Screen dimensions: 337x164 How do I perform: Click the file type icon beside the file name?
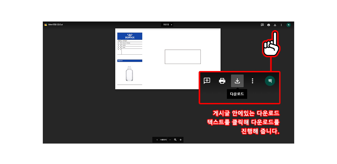[46, 25]
